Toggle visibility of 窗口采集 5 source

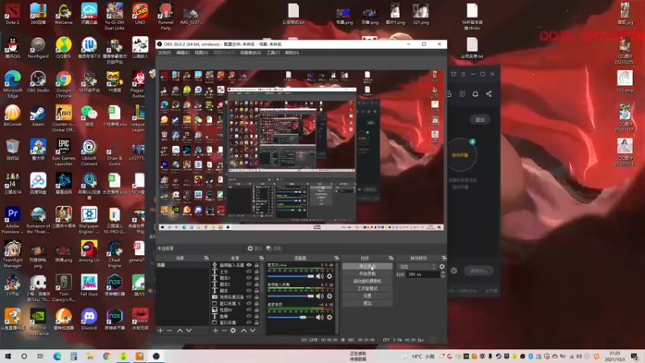[x=249, y=303]
